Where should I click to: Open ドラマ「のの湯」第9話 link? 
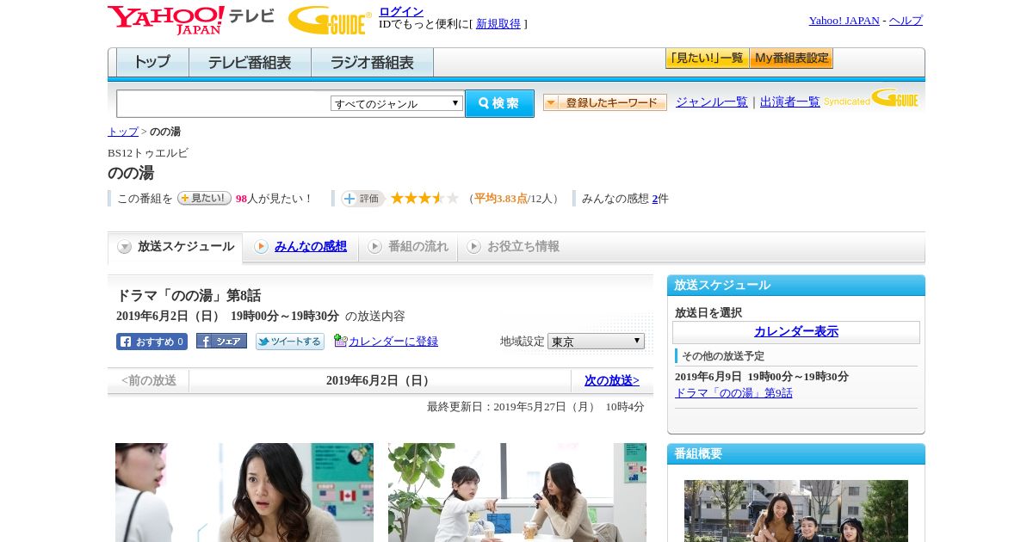tap(733, 393)
